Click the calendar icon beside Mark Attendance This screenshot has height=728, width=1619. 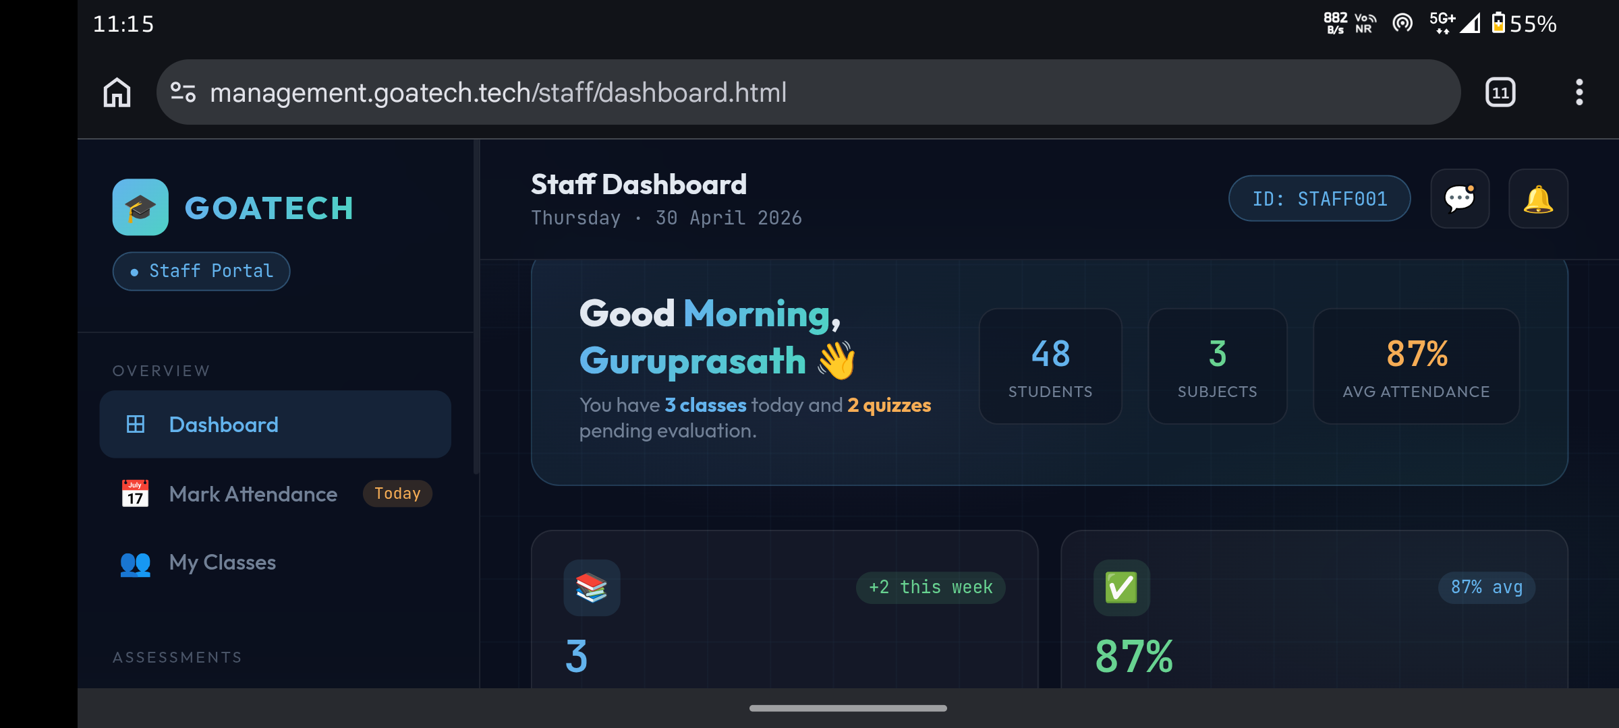[135, 494]
